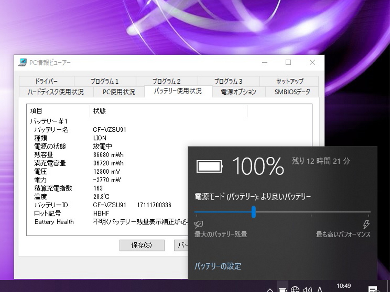The image size is (390, 292).
Task: Click the leaf icon for 最大のバッテリー残量
Action: coord(198,224)
